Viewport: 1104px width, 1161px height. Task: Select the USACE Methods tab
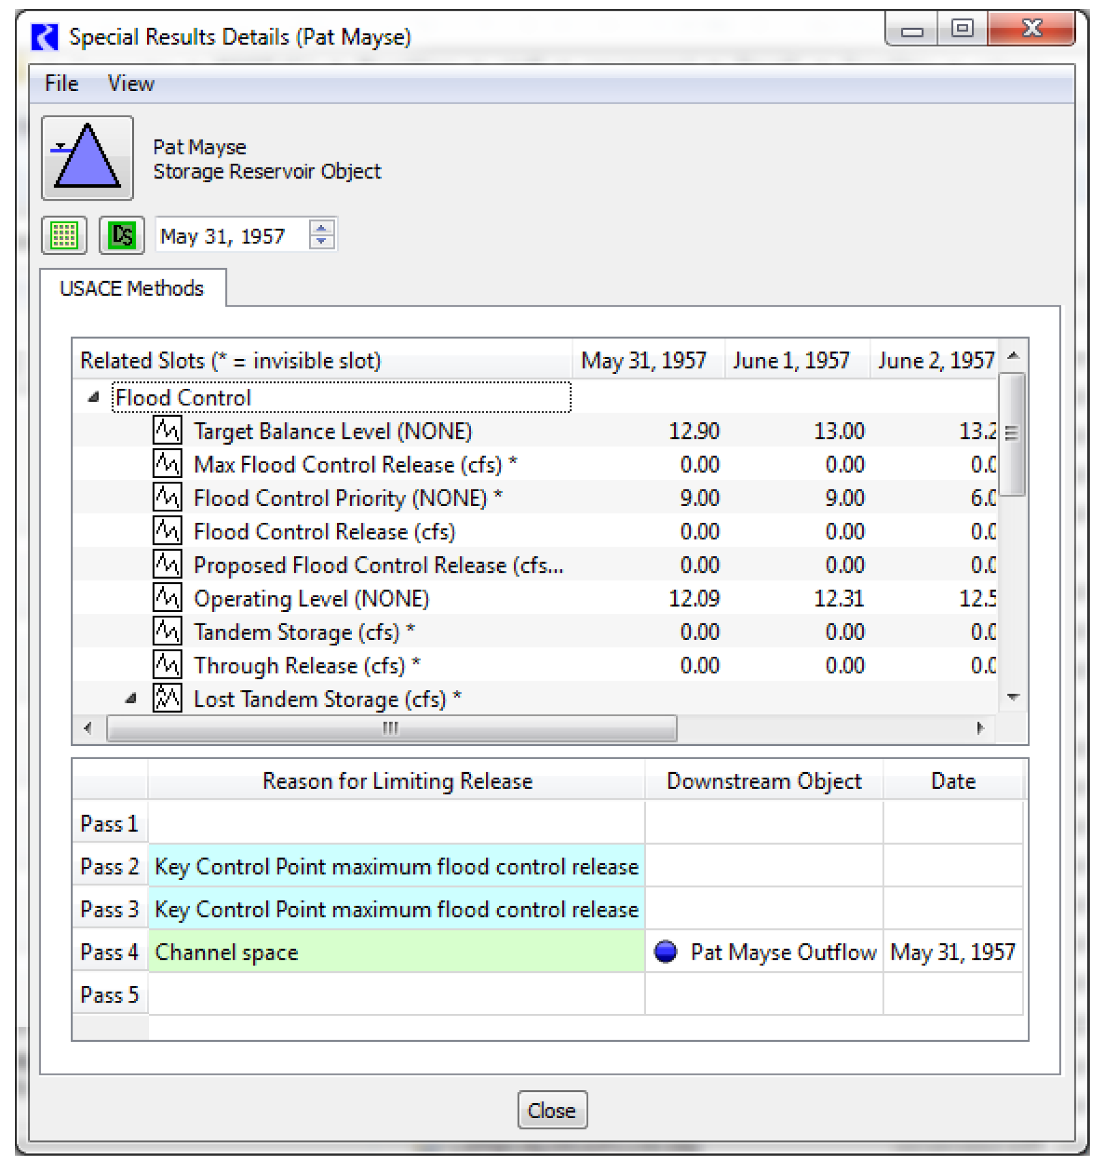pyautogui.click(x=132, y=289)
